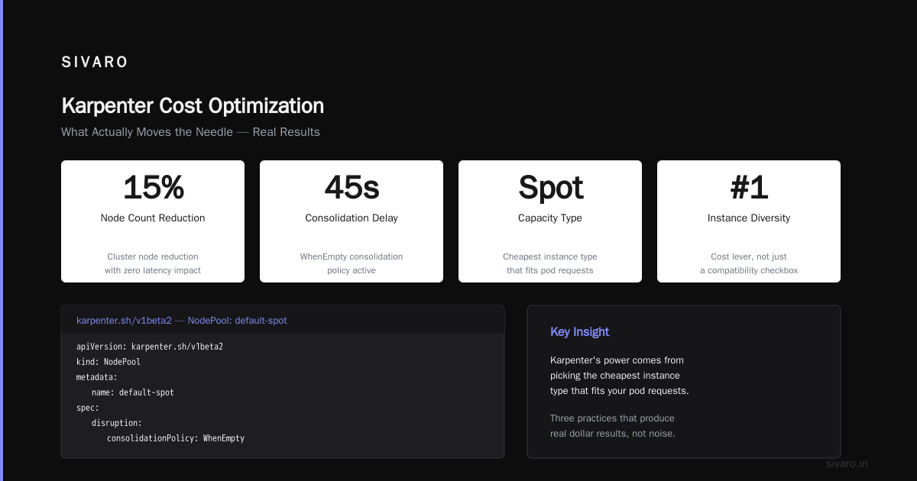Click the Key Insight heading
The width and height of the screenshot is (917, 481).
tap(580, 332)
